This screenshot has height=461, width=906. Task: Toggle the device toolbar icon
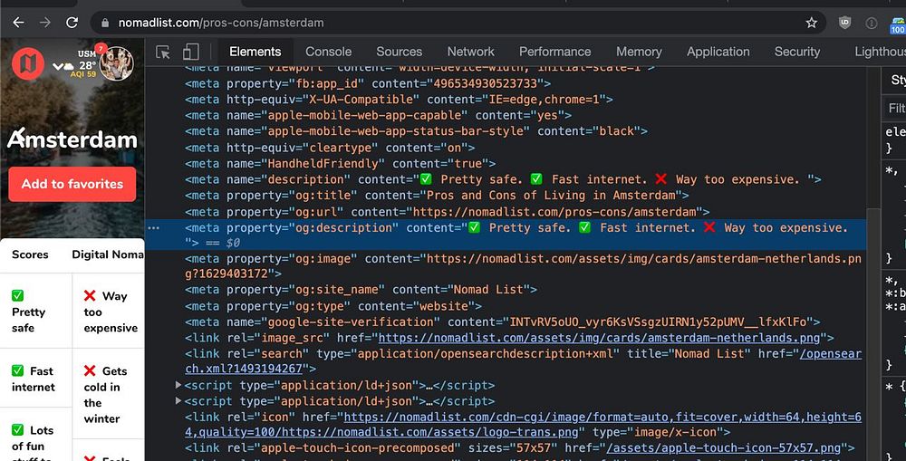point(190,52)
